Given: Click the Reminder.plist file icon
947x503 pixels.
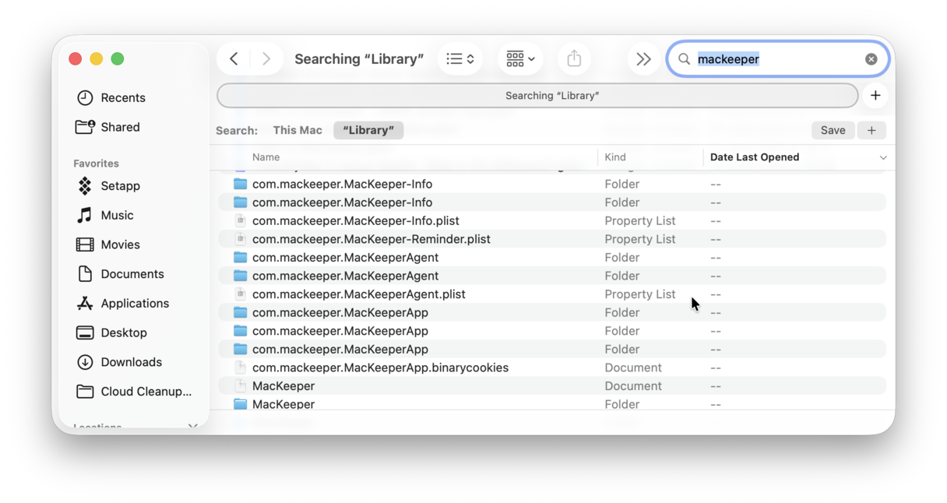Looking at the screenshot, I should pos(241,239).
